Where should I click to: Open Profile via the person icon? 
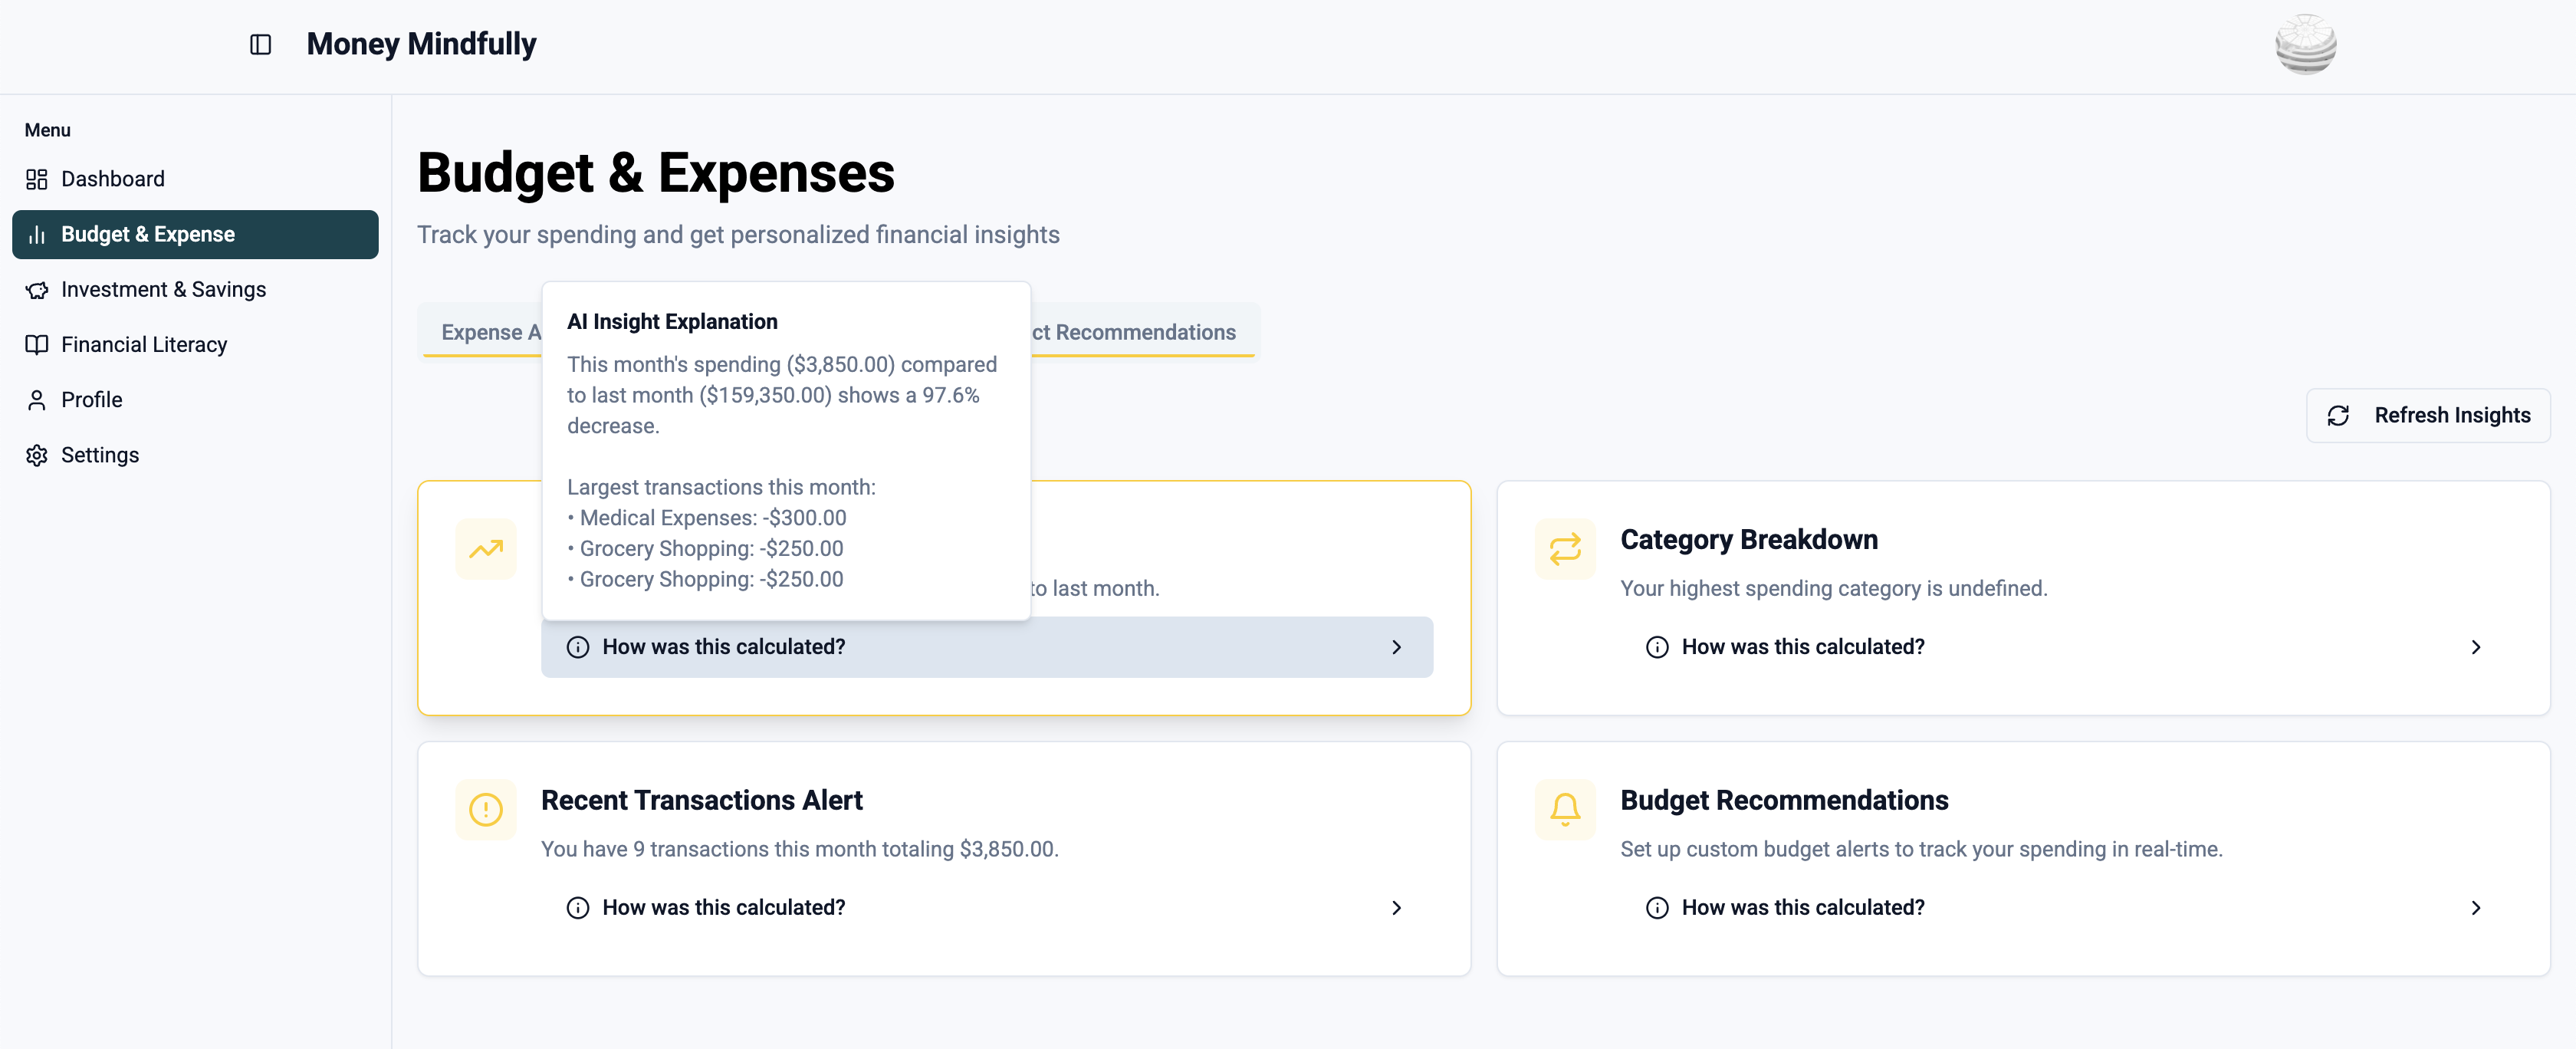coord(37,399)
